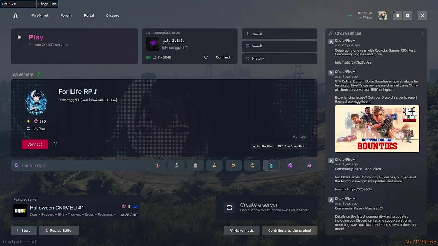Follow the discord.gg/fivem link
Viewport: 438px width, 246px height.
pyautogui.click(x=357, y=101)
